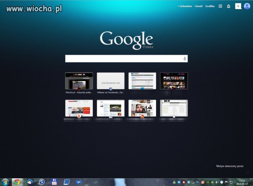Click the Google Polska logo
Image resolution: width=253 pixels, height=186 pixels.
click(126, 40)
